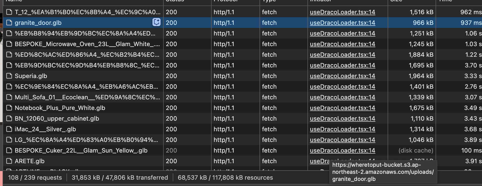482x186 pixels.
Task: Select the Multi_Sofa_01__Ecoclean request
Action: coord(87,97)
